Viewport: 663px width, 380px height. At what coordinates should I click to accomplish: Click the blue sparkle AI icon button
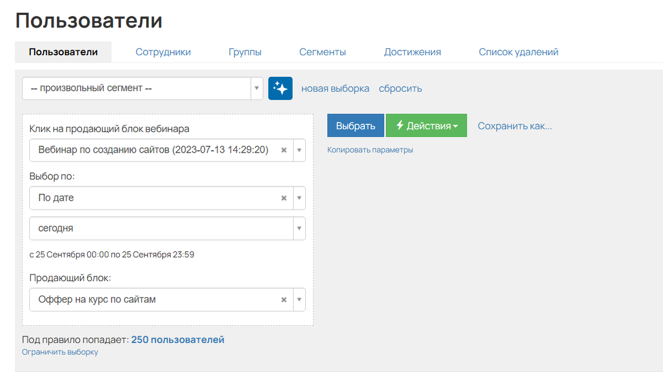(x=280, y=89)
